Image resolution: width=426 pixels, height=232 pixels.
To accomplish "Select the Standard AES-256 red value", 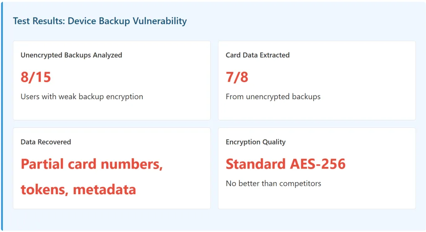I will point(285,164).
